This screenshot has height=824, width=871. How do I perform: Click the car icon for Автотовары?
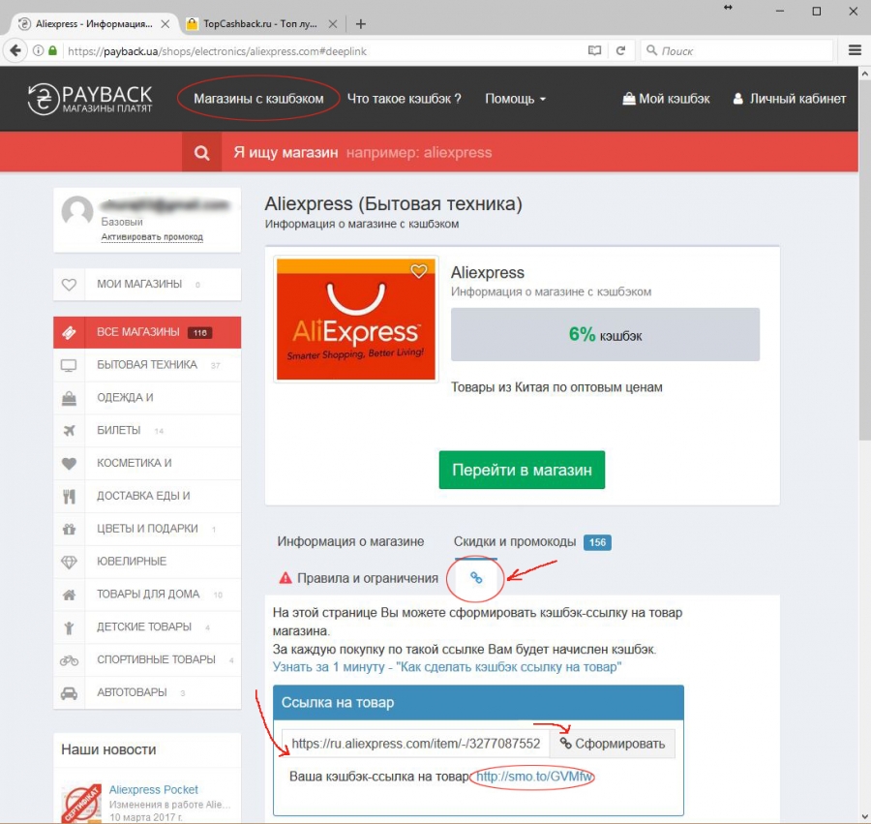click(x=69, y=693)
